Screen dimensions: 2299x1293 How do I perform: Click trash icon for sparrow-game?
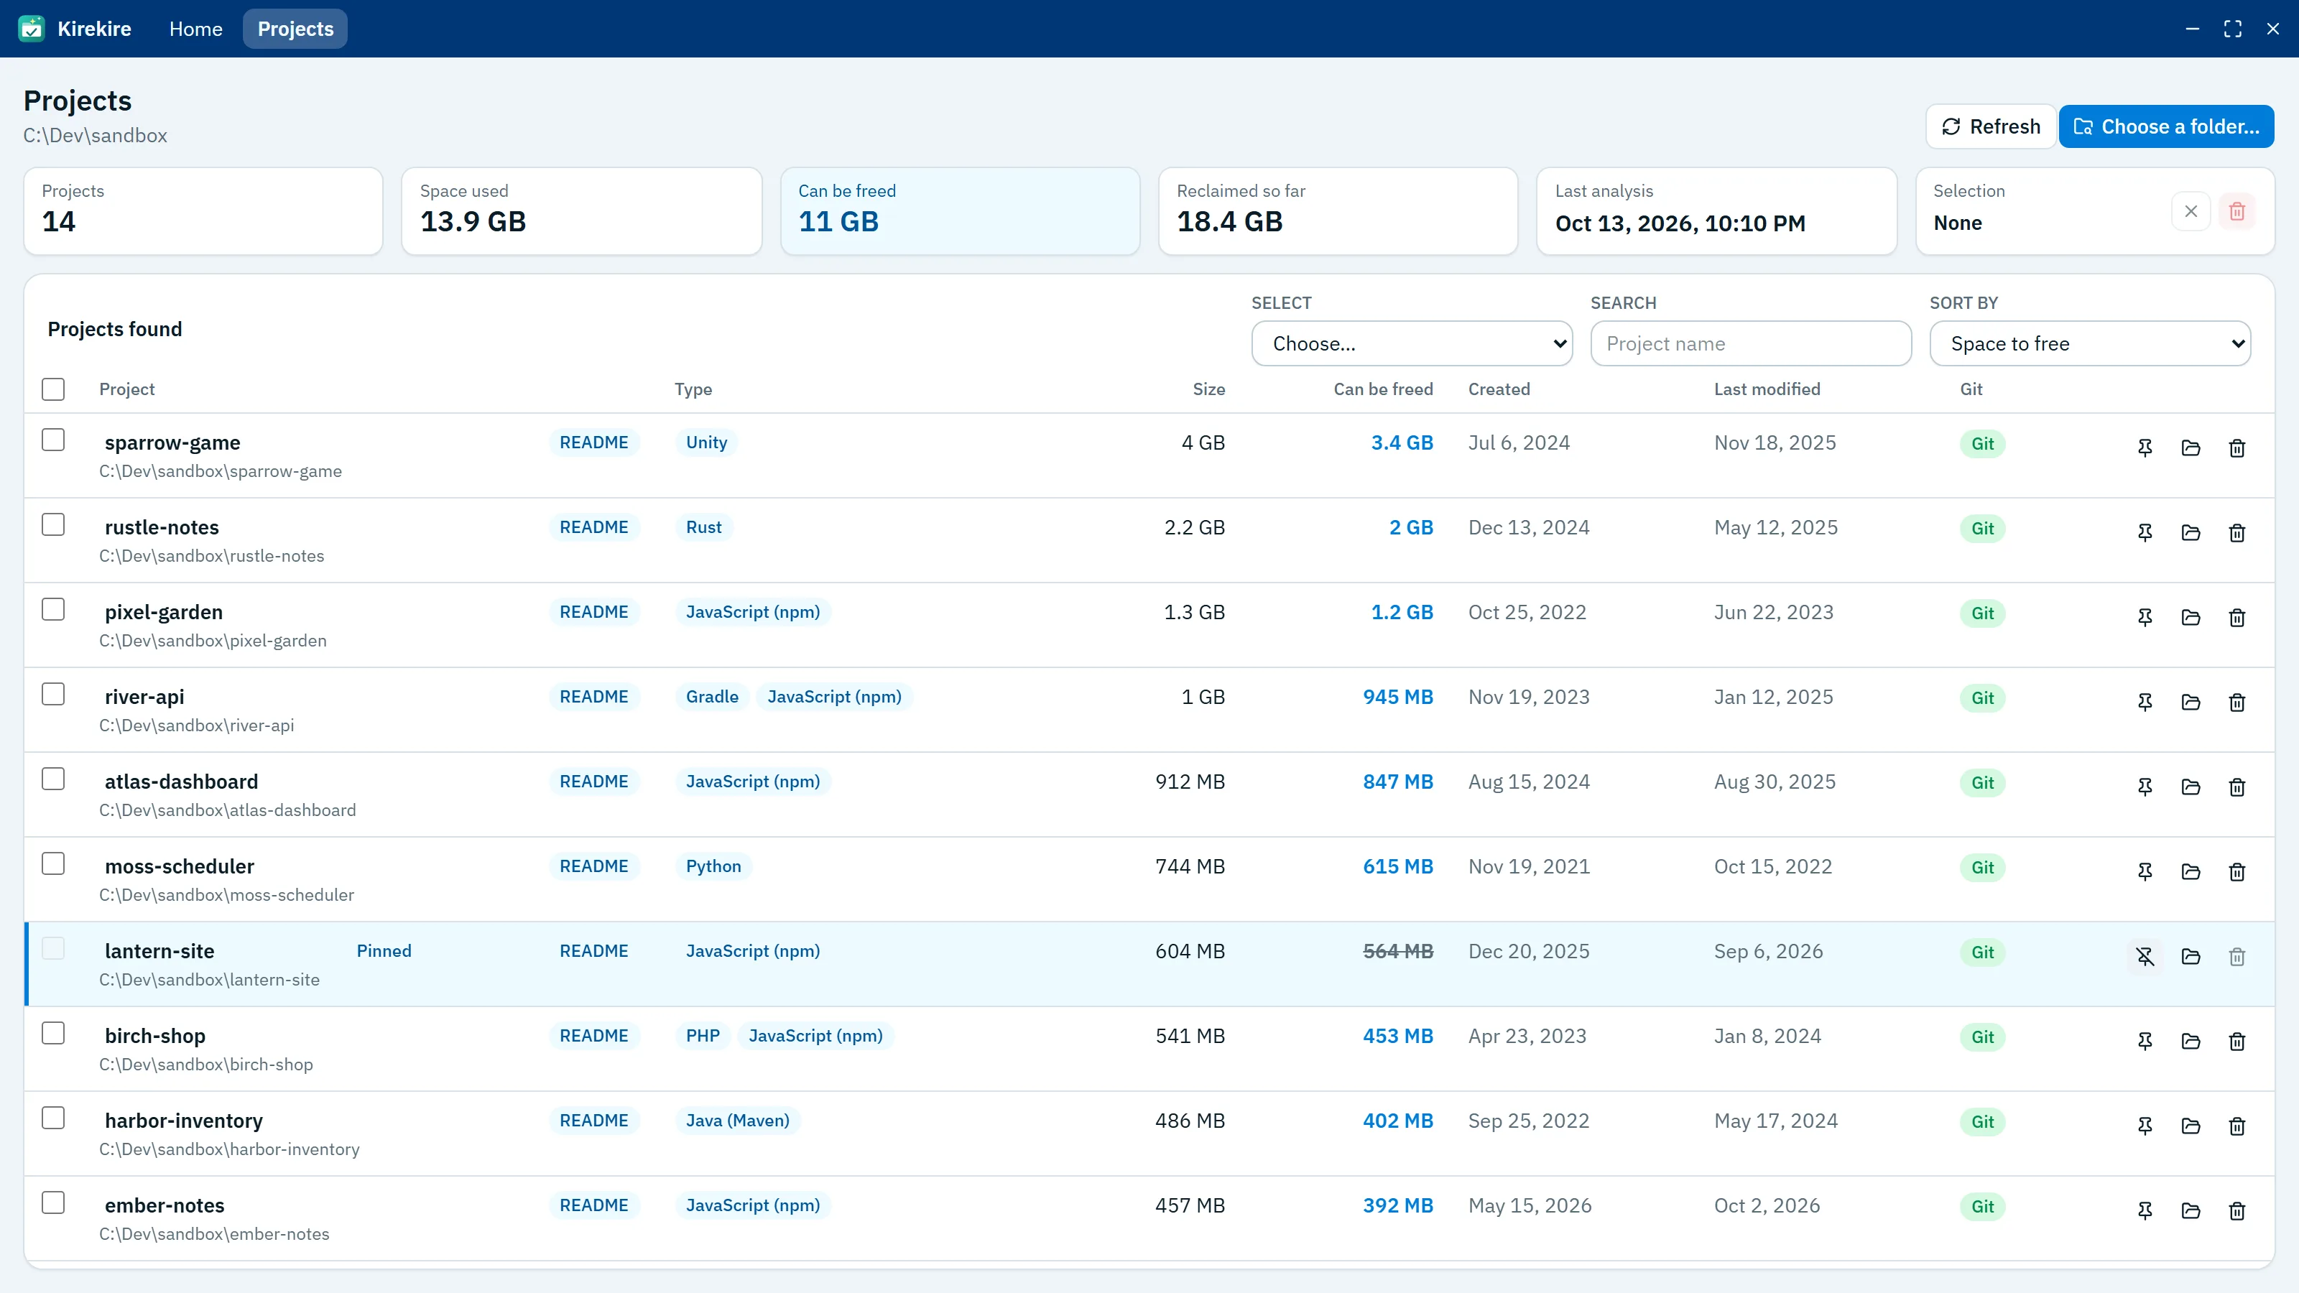click(x=2236, y=448)
